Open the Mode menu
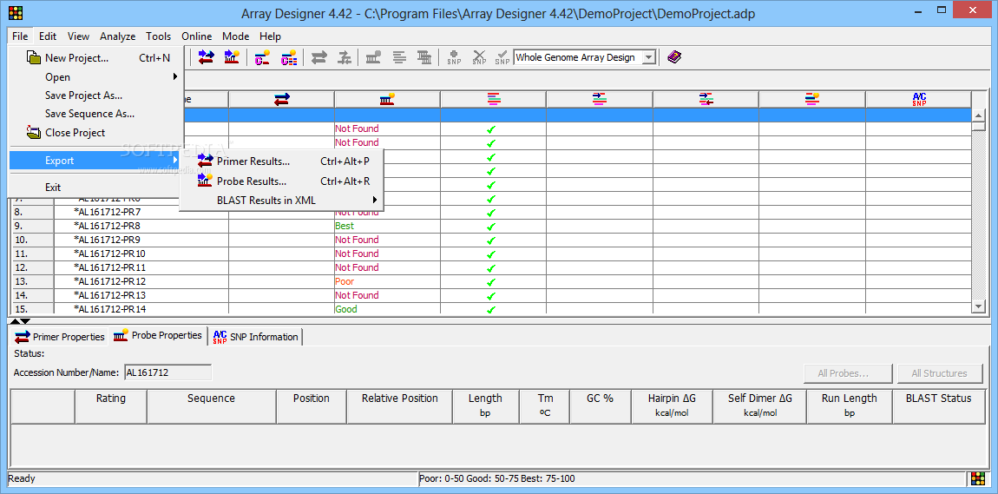This screenshot has height=494, width=998. (x=236, y=36)
